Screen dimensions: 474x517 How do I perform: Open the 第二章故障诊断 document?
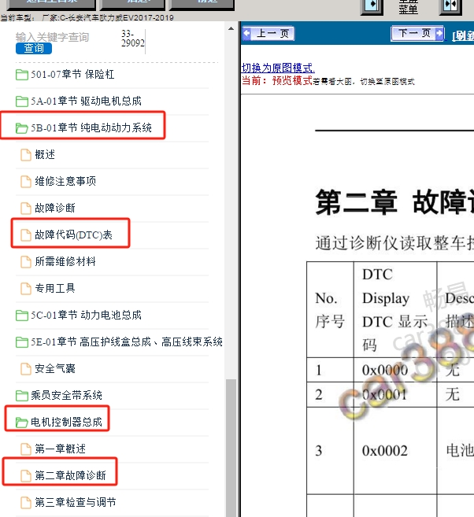tap(63, 475)
